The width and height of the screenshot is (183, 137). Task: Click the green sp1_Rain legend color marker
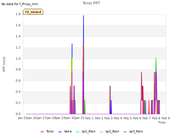pyautogui.click(x=77, y=132)
